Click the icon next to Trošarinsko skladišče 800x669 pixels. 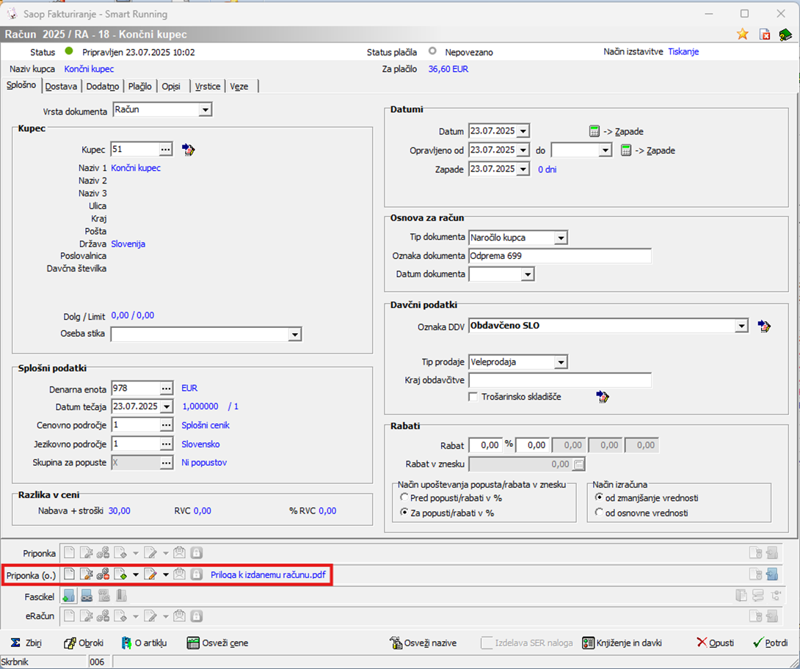(603, 397)
